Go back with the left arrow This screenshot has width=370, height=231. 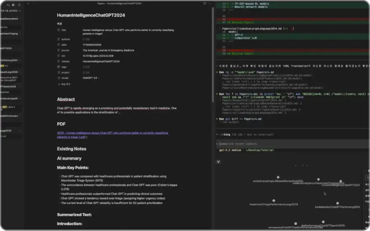point(28,4)
